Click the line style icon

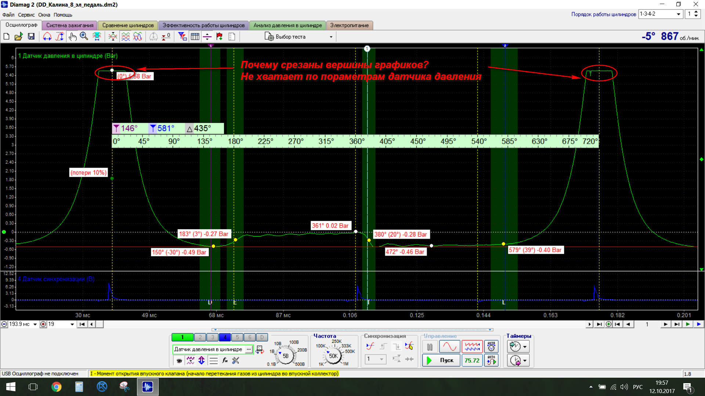click(213, 361)
